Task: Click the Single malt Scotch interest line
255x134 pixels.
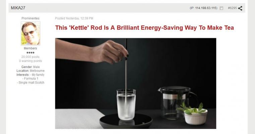Action: 30,83
